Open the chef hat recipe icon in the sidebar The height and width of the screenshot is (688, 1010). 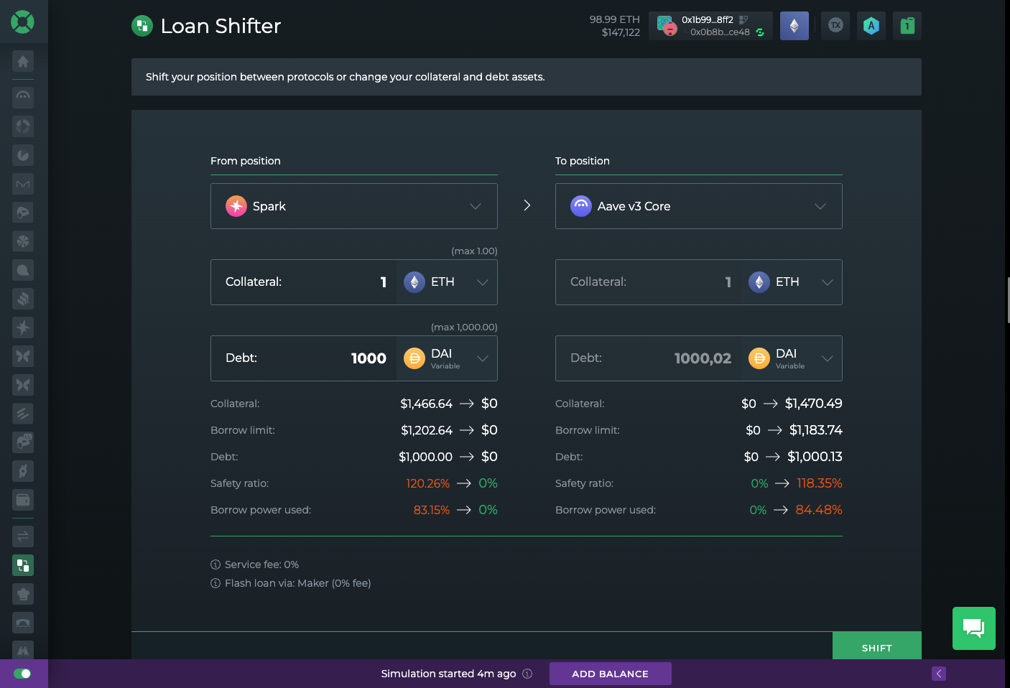coord(23,594)
